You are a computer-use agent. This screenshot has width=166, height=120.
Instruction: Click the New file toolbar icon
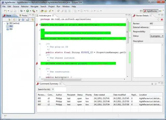[5, 11]
